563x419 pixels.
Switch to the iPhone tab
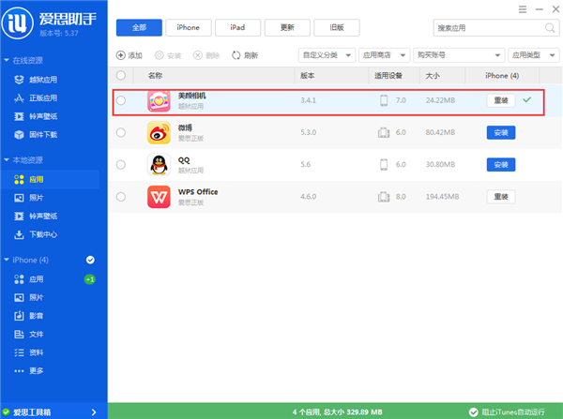coord(189,27)
